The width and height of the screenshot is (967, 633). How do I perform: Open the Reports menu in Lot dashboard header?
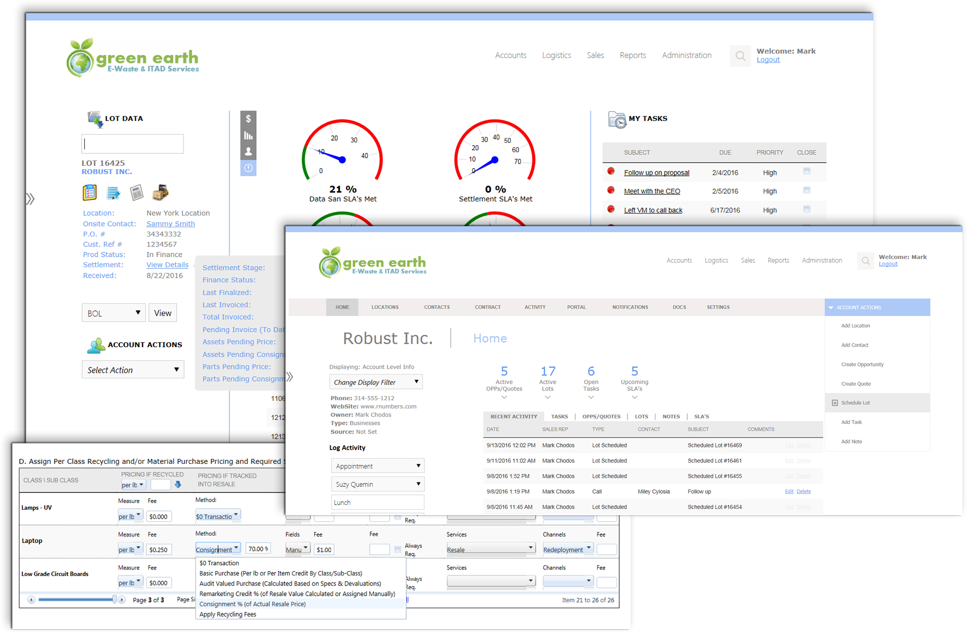(x=632, y=55)
